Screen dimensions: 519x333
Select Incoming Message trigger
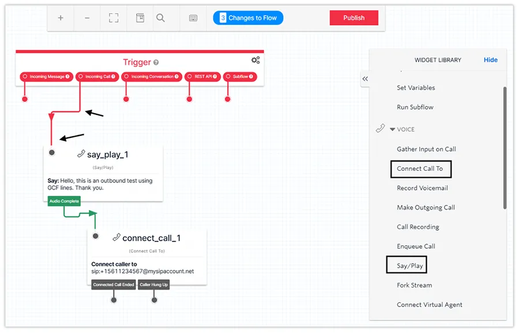(46, 77)
